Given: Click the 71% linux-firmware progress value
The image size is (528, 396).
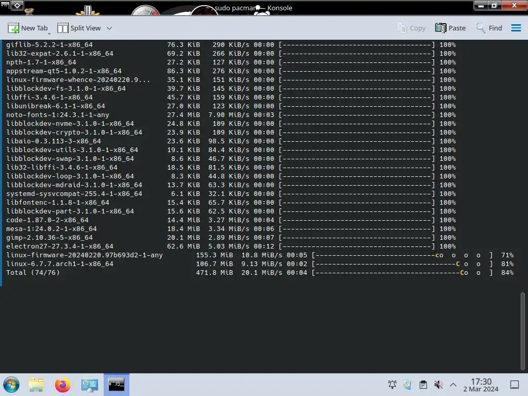Looking at the screenshot, I should pos(507,255).
